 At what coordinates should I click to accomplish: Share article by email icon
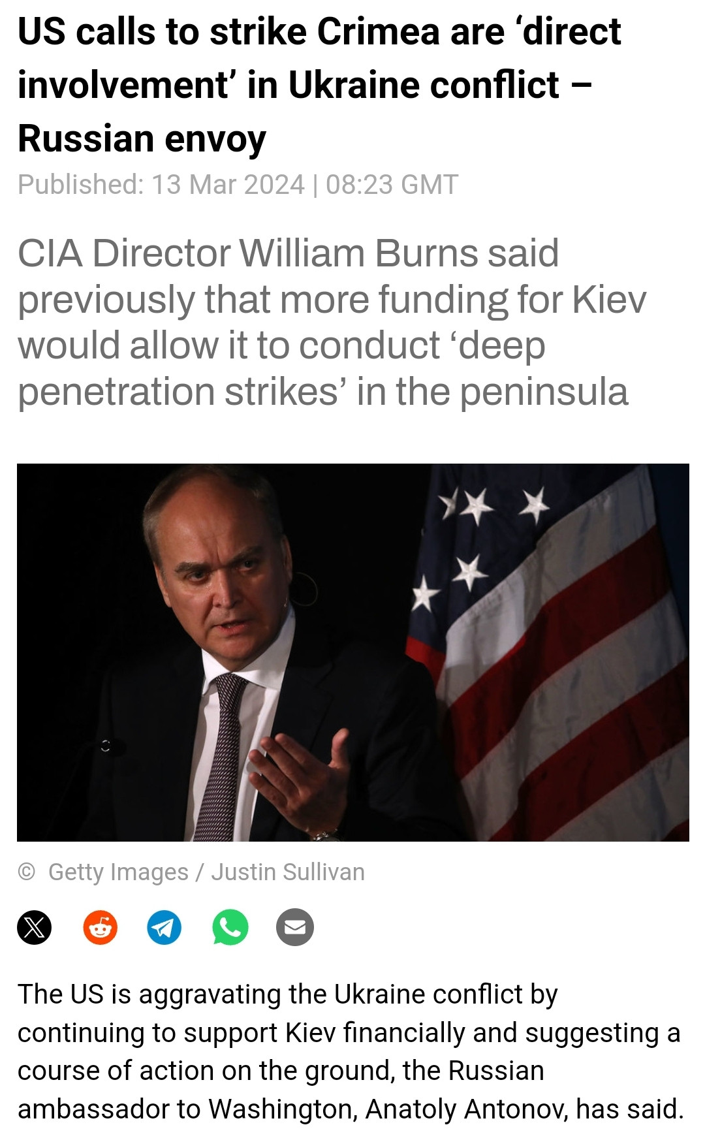(295, 927)
